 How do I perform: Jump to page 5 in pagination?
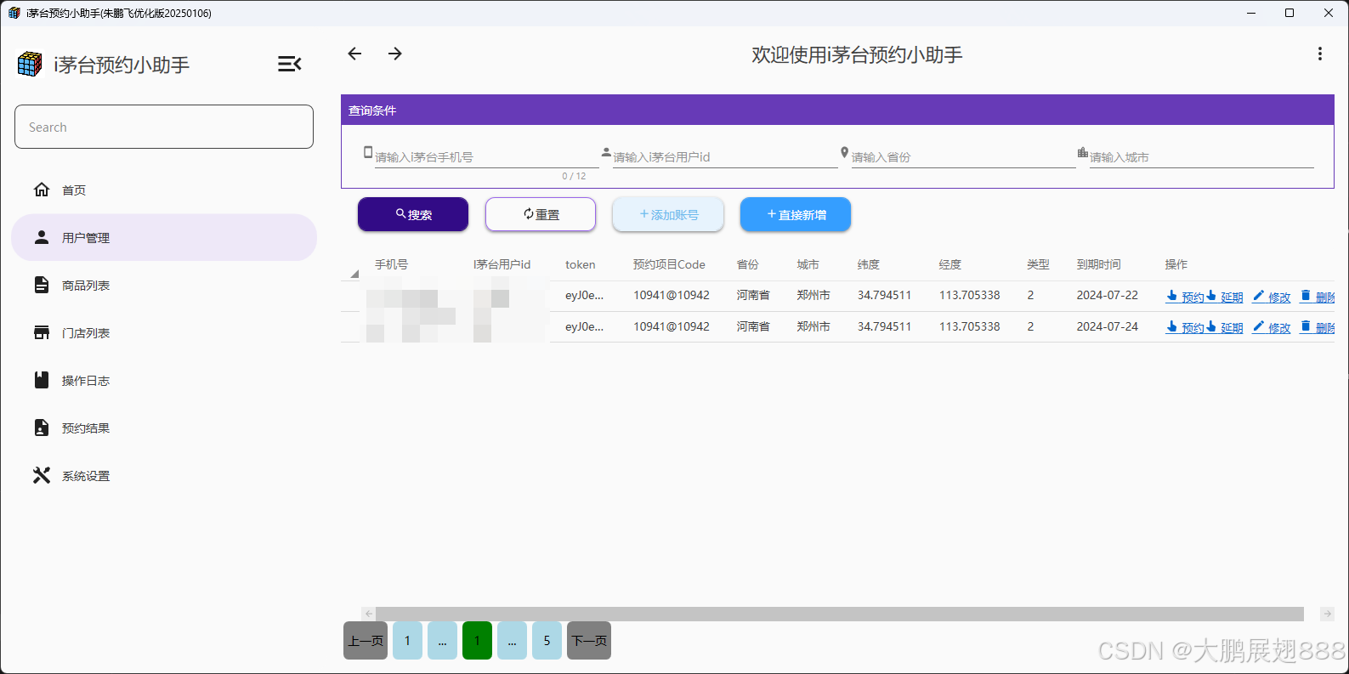(x=547, y=640)
